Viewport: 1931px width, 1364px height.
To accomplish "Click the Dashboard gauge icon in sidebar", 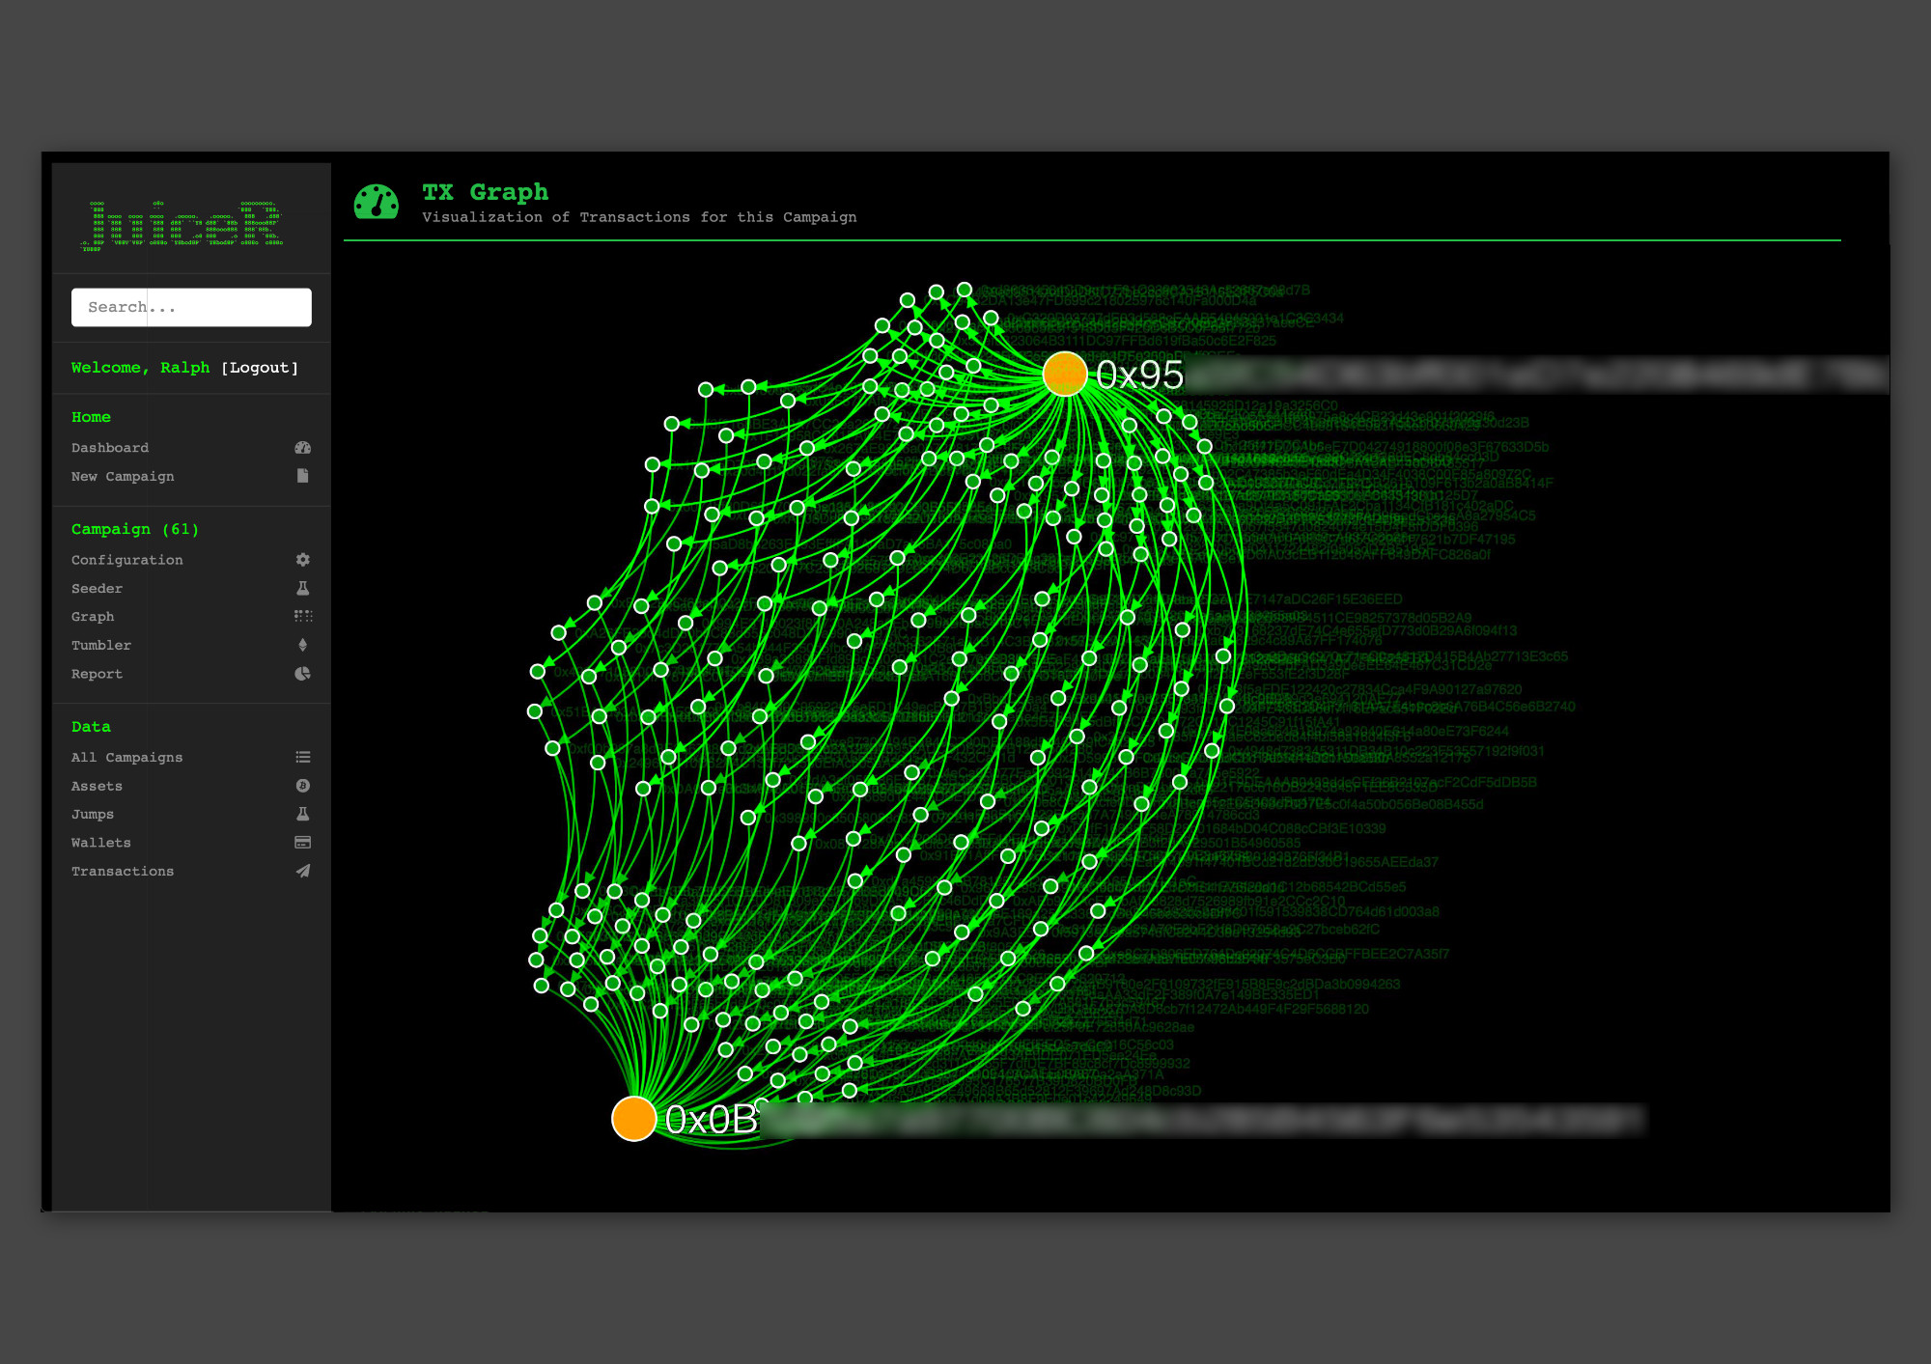I will coord(302,448).
